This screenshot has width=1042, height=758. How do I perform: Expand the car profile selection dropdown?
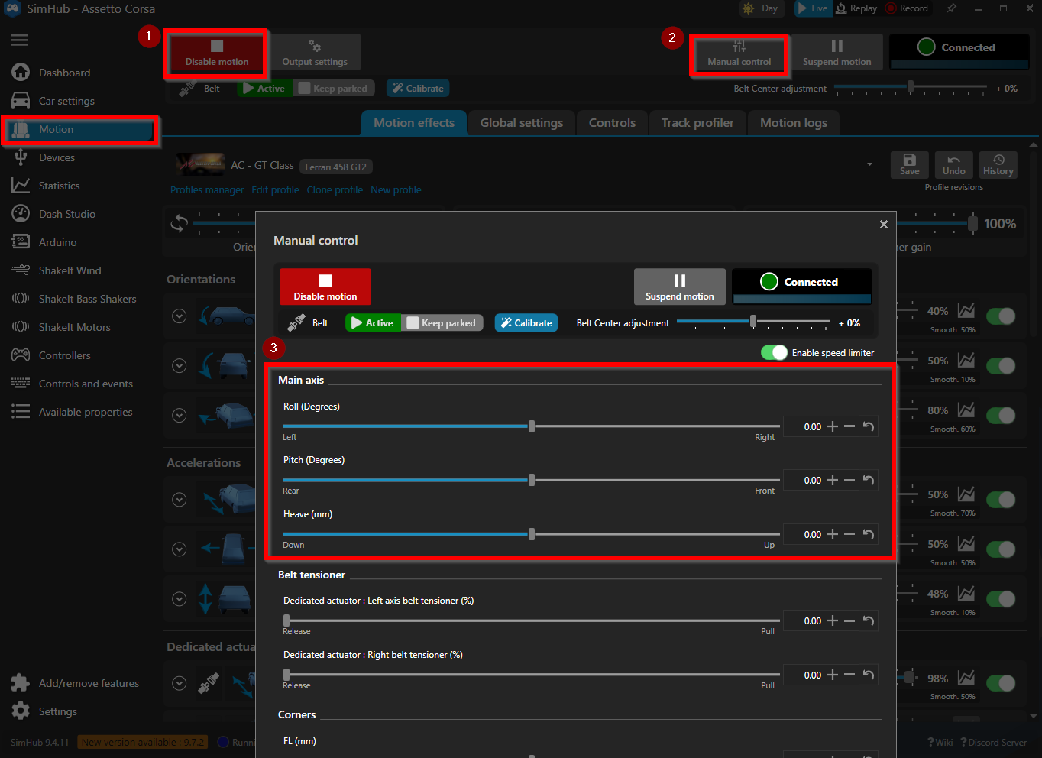coord(869,164)
